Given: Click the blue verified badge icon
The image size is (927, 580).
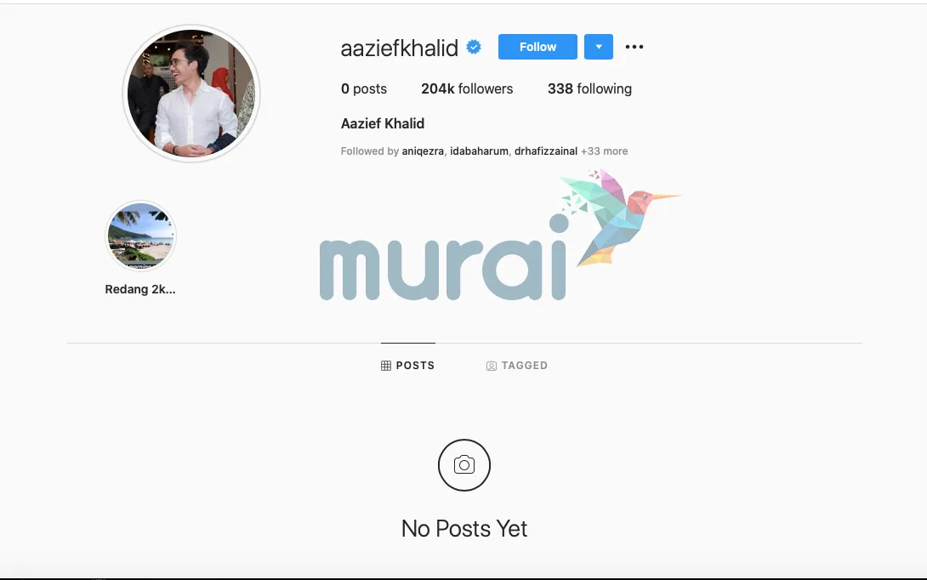Looking at the screenshot, I should [474, 47].
